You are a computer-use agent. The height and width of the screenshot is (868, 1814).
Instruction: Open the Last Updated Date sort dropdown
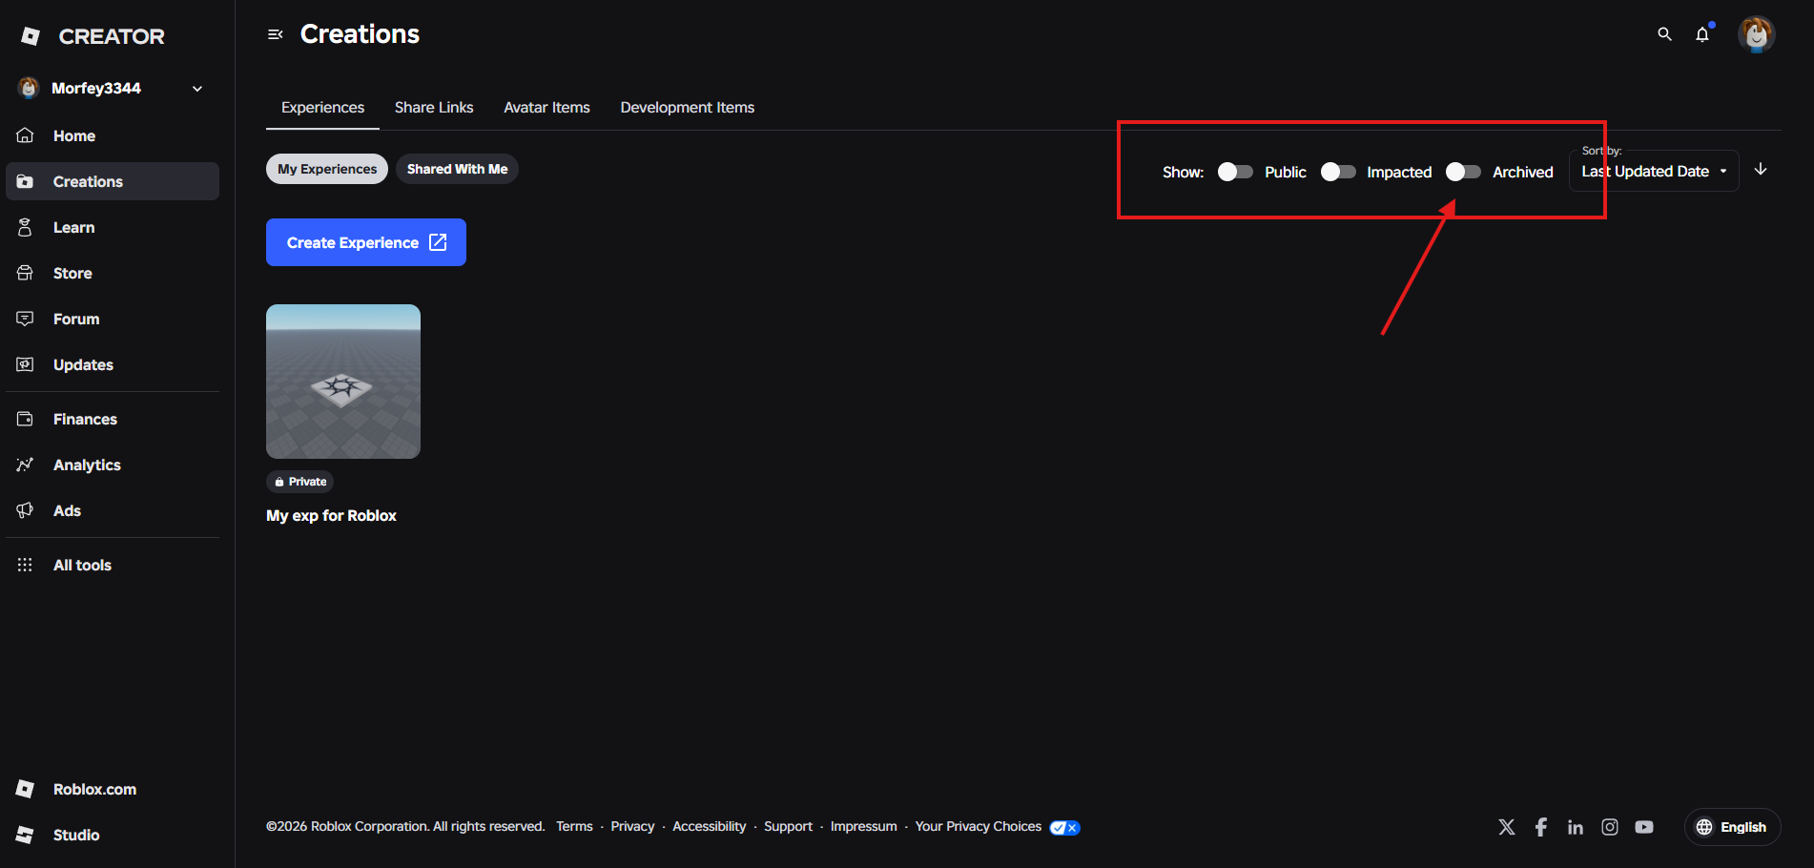point(1654,171)
